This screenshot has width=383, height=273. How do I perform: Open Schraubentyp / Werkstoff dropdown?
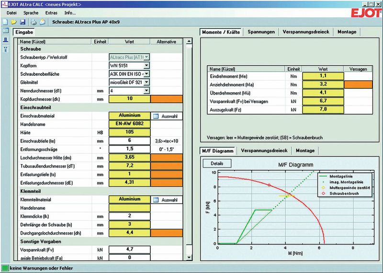click(x=146, y=57)
